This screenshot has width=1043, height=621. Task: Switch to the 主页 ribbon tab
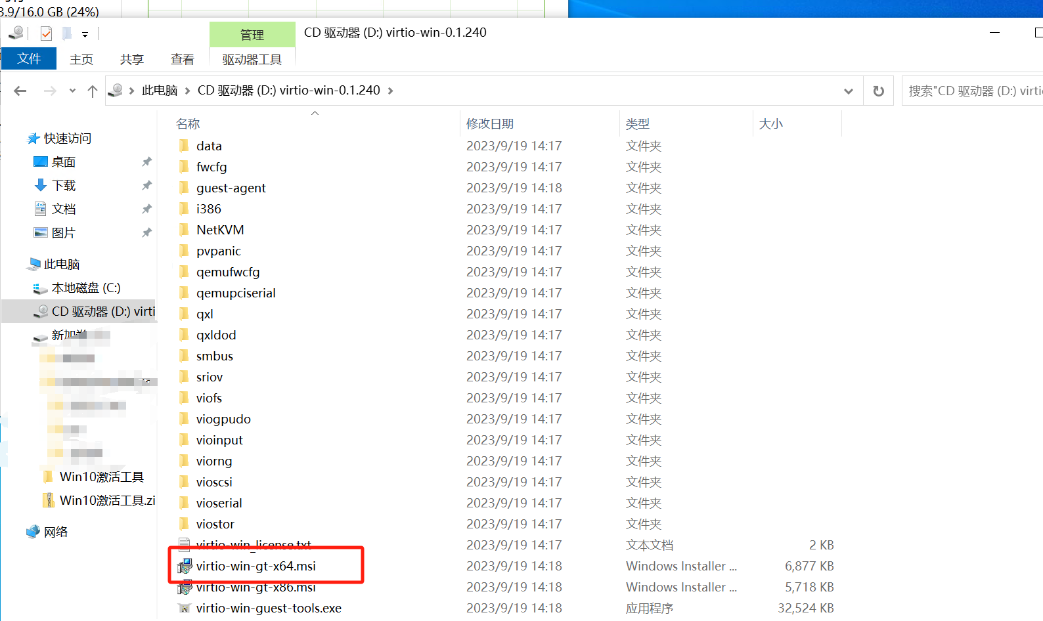[81, 59]
